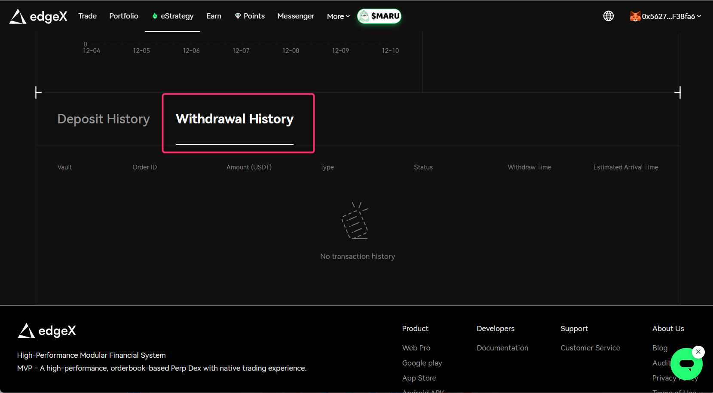This screenshot has height=393, width=713.
Task: Navigate to the Earn section
Action: pos(214,16)
